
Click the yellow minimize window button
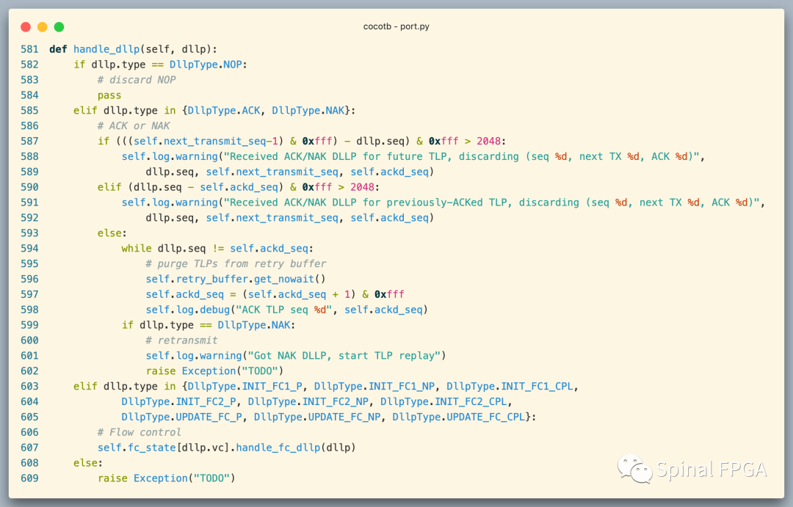(43, 27)
